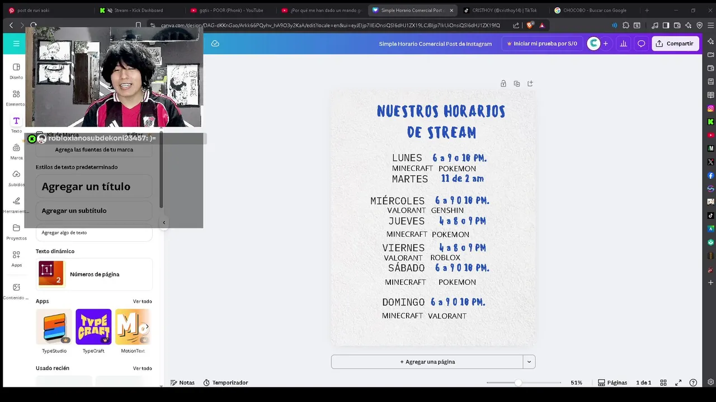Open Facebook in the browser sidebar
Image resolution: width=716 pixels, height=402 pixels.
(x=710, y=175)
